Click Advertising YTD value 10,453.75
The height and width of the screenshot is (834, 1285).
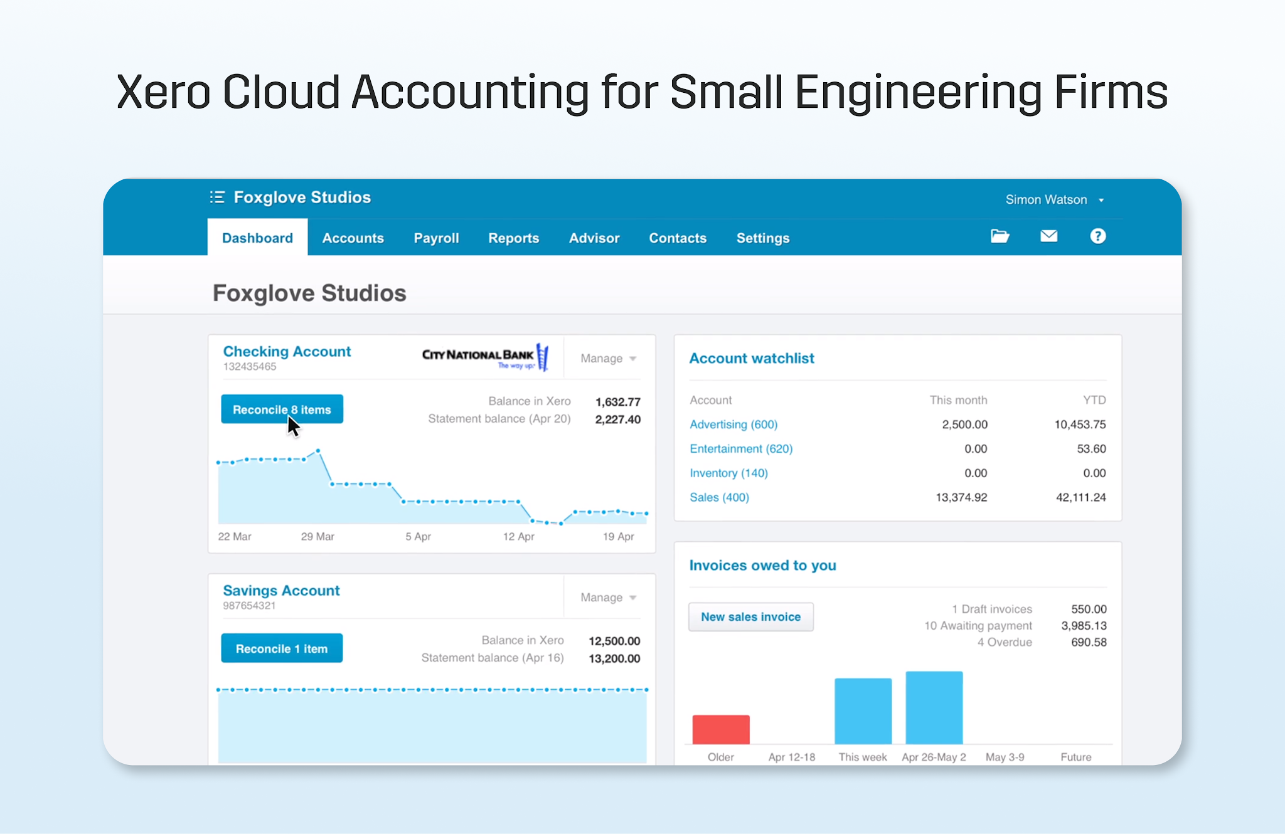click(1080, 425)
